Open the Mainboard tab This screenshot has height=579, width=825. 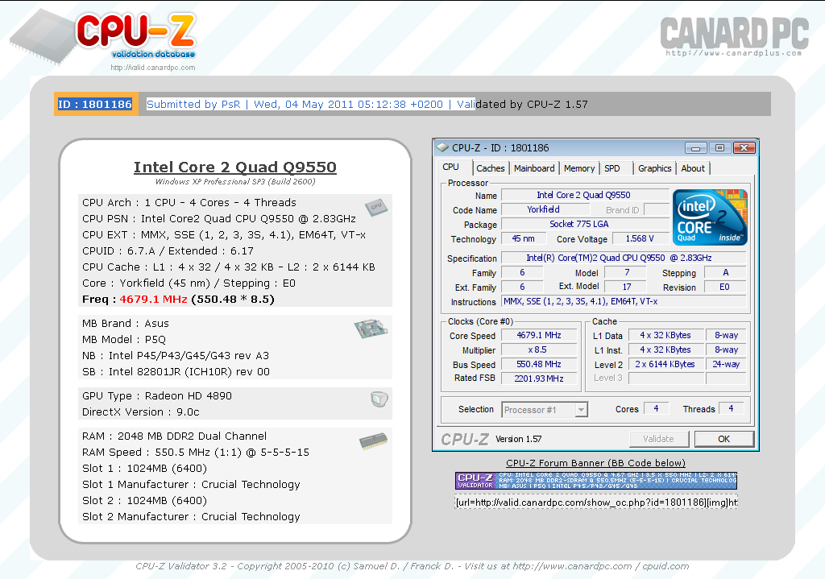(534, 168)
